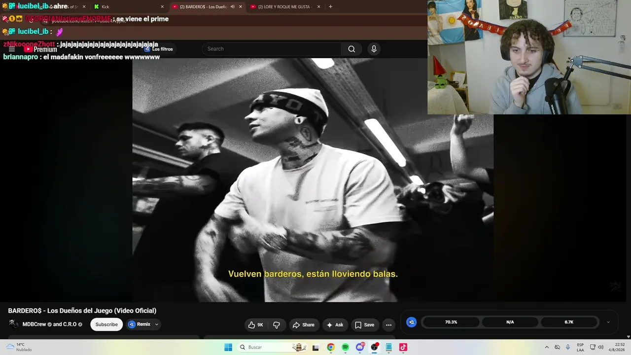This screenshot has width=631, height=355.
Task: Click the blue IQ extension icon
Action: (x=411, y=322)
